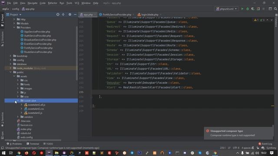Open Project panel settings gear
The image size is (278, 156).
click(70, 14)
